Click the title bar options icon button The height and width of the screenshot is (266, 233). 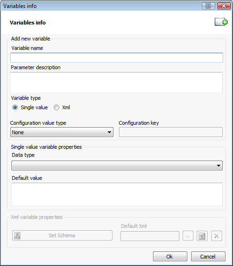(209, 6)
